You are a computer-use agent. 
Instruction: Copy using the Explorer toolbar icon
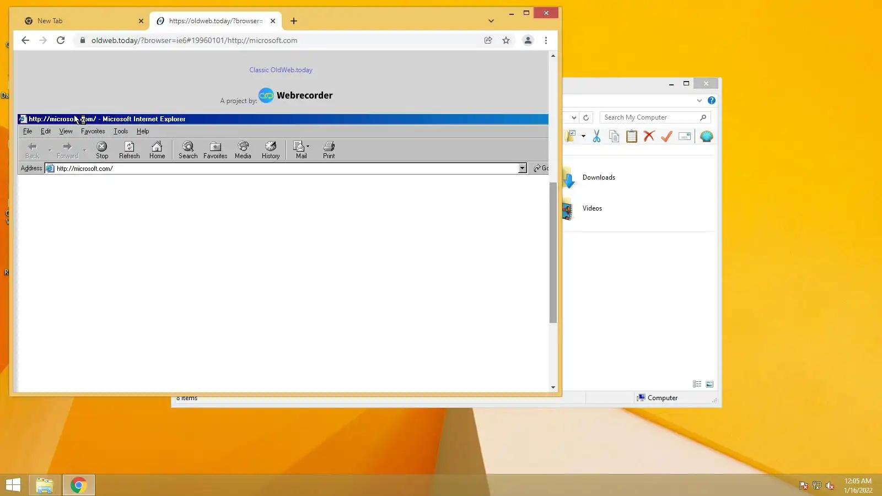[614, 136]
